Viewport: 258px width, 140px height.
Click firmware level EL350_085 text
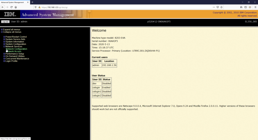click(x=251, y=22)
